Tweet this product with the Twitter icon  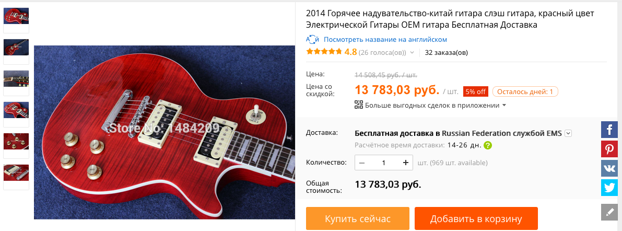(609, 188)
